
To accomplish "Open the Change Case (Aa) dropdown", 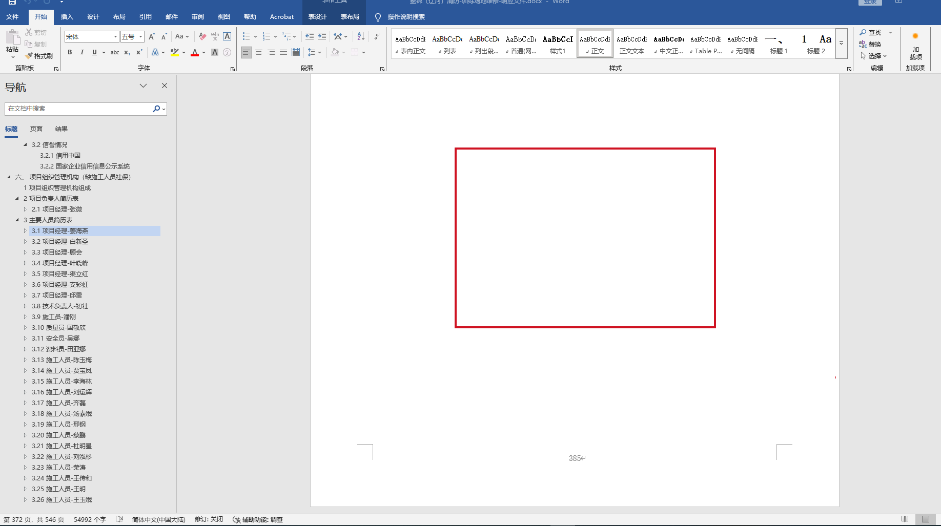I will [182, 36].
